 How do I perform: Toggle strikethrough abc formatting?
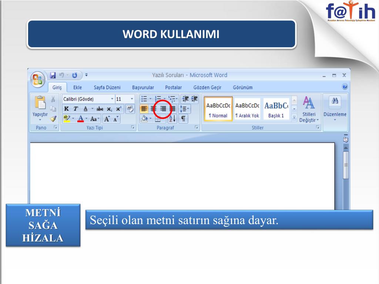[100, 109]
